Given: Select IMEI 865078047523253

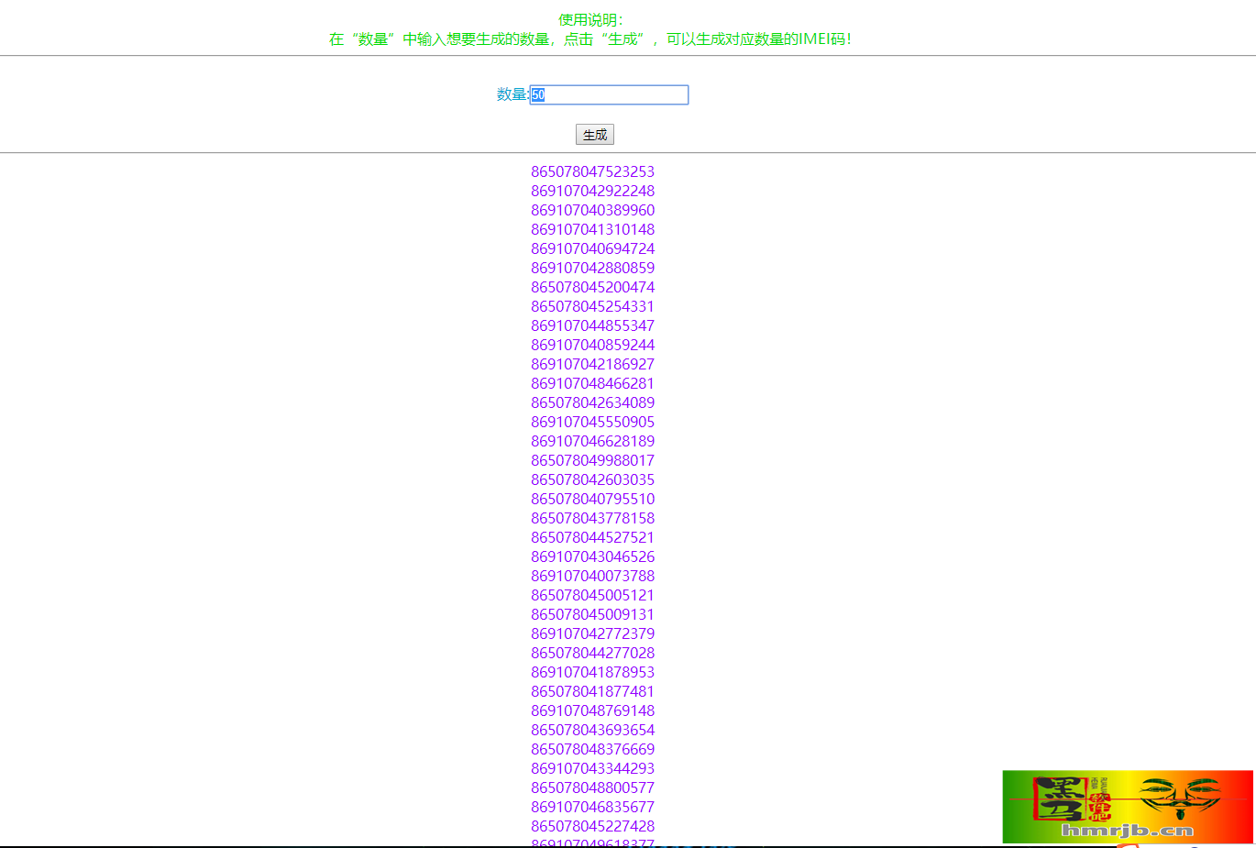Looking at the screenshot, I should point(593,171).
